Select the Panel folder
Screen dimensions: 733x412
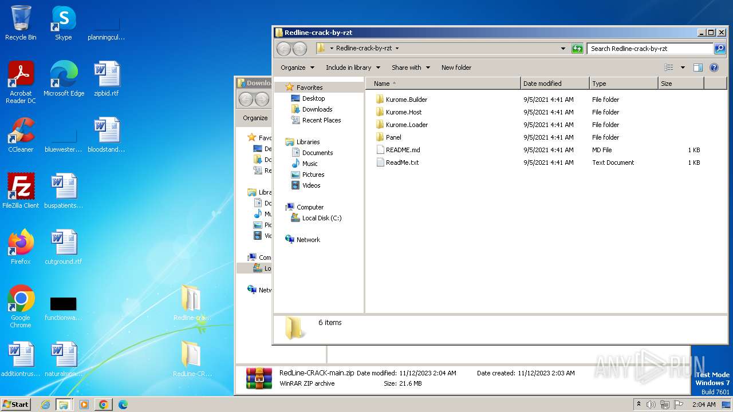click(x=393, y=137)
